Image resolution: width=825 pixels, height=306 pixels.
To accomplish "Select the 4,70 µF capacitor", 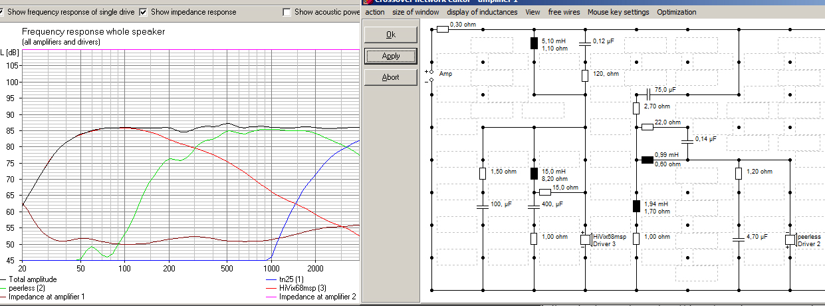I will coord(739,238).
